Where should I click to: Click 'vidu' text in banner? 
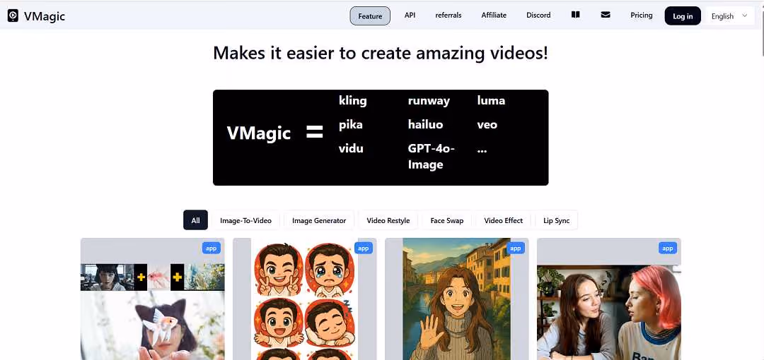coord(351,148)
